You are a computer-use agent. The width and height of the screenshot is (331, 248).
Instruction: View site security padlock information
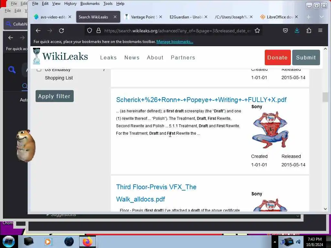coord(98,31)
